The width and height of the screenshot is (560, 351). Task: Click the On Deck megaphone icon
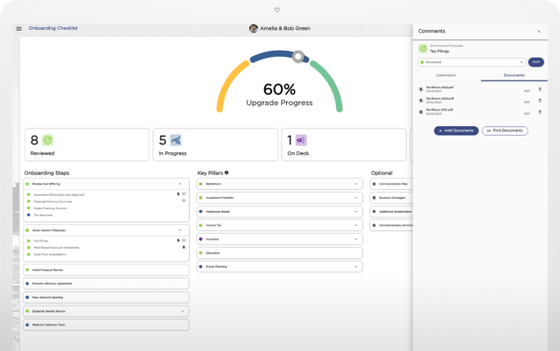point(301,140)
